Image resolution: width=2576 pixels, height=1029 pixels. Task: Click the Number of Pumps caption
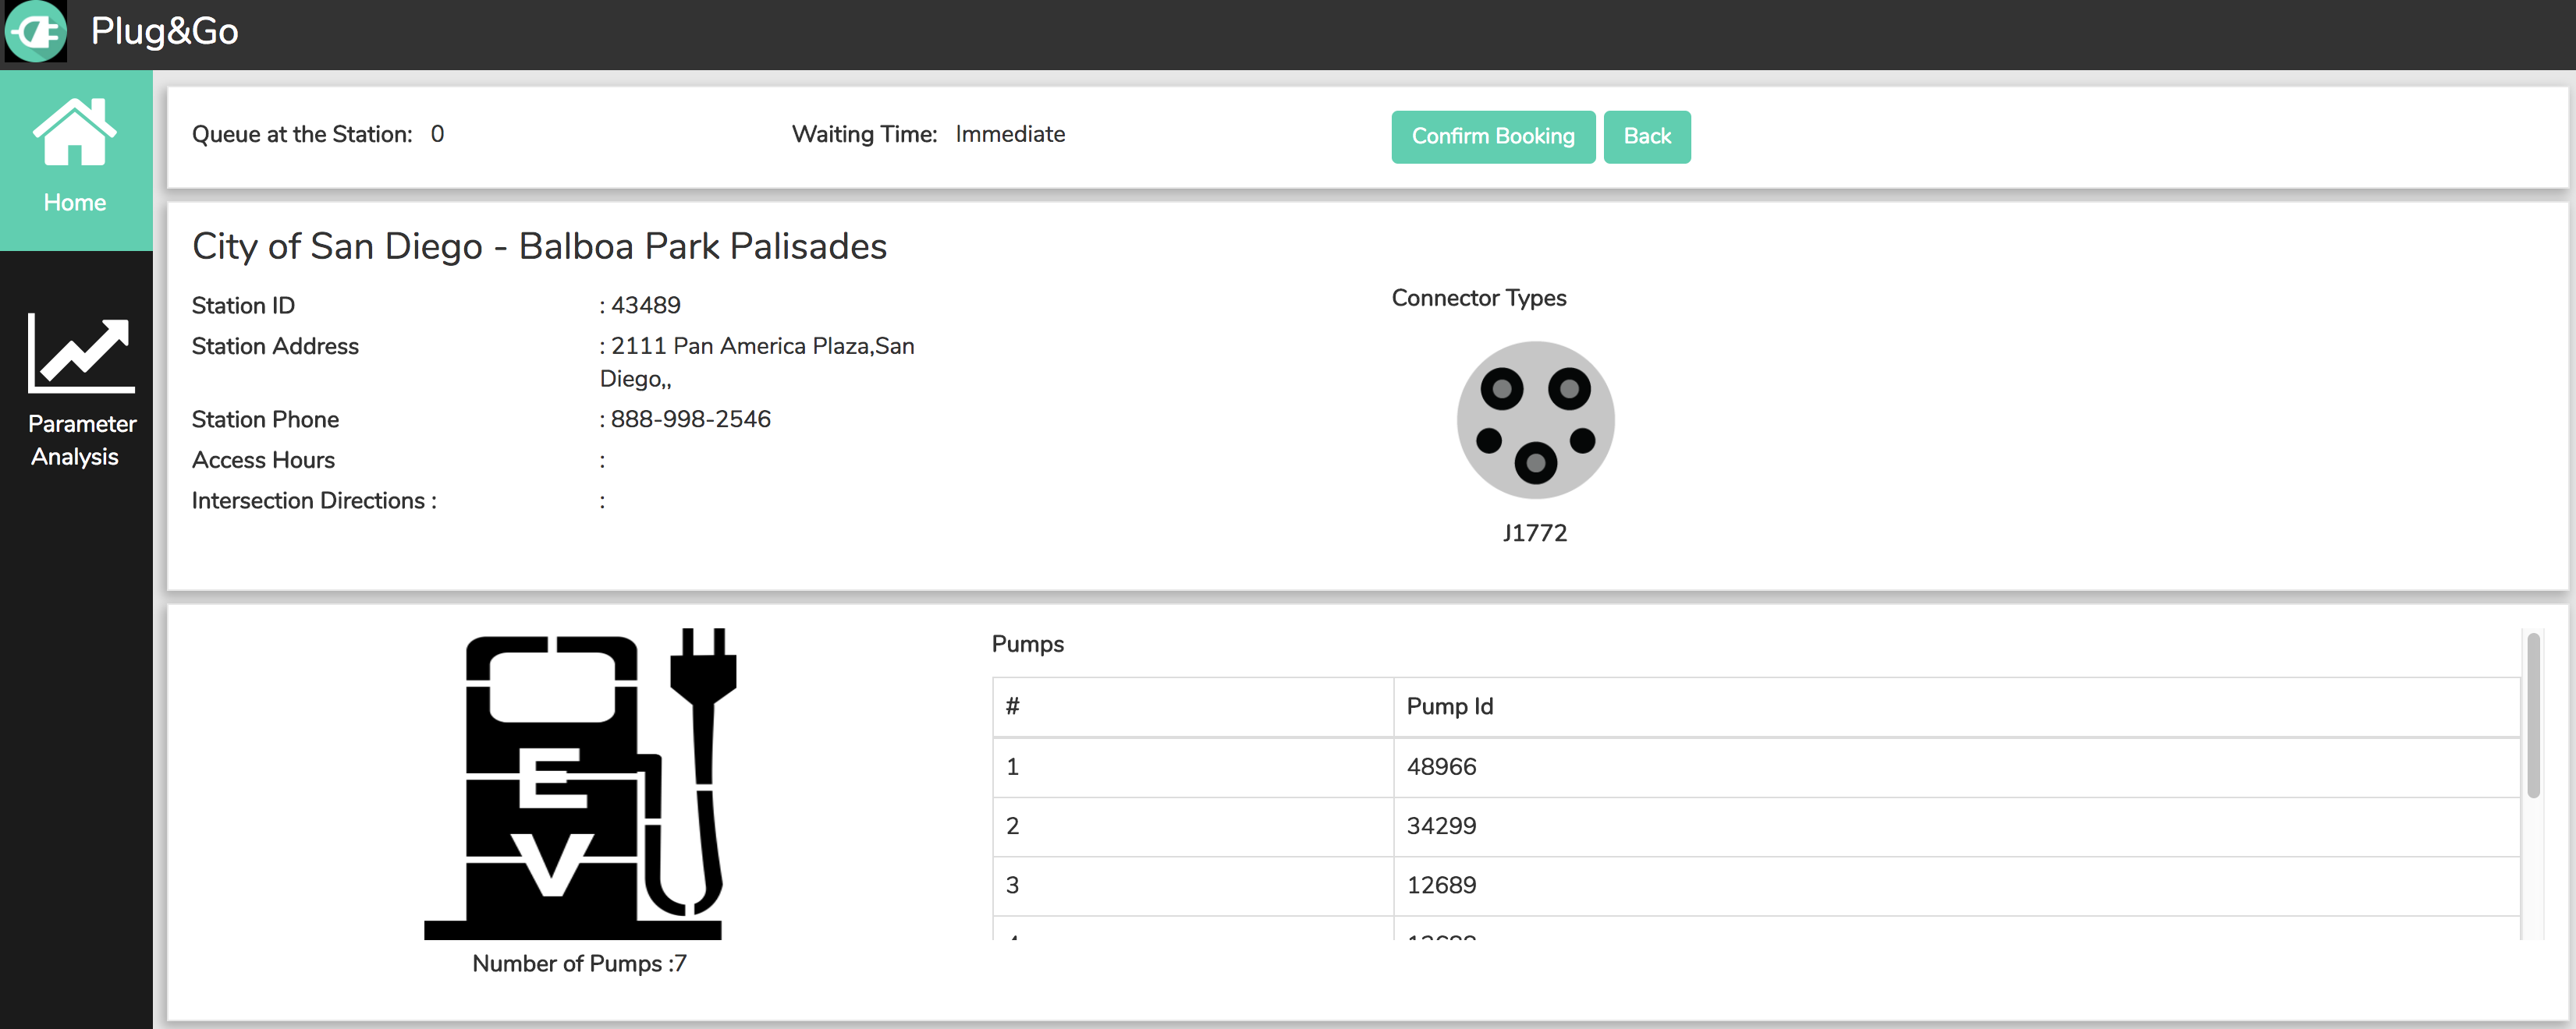tap(579, 964)
